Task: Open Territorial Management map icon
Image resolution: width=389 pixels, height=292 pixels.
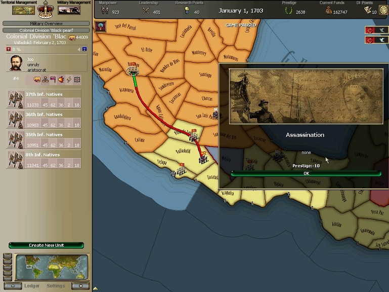Action: [20, 10]
